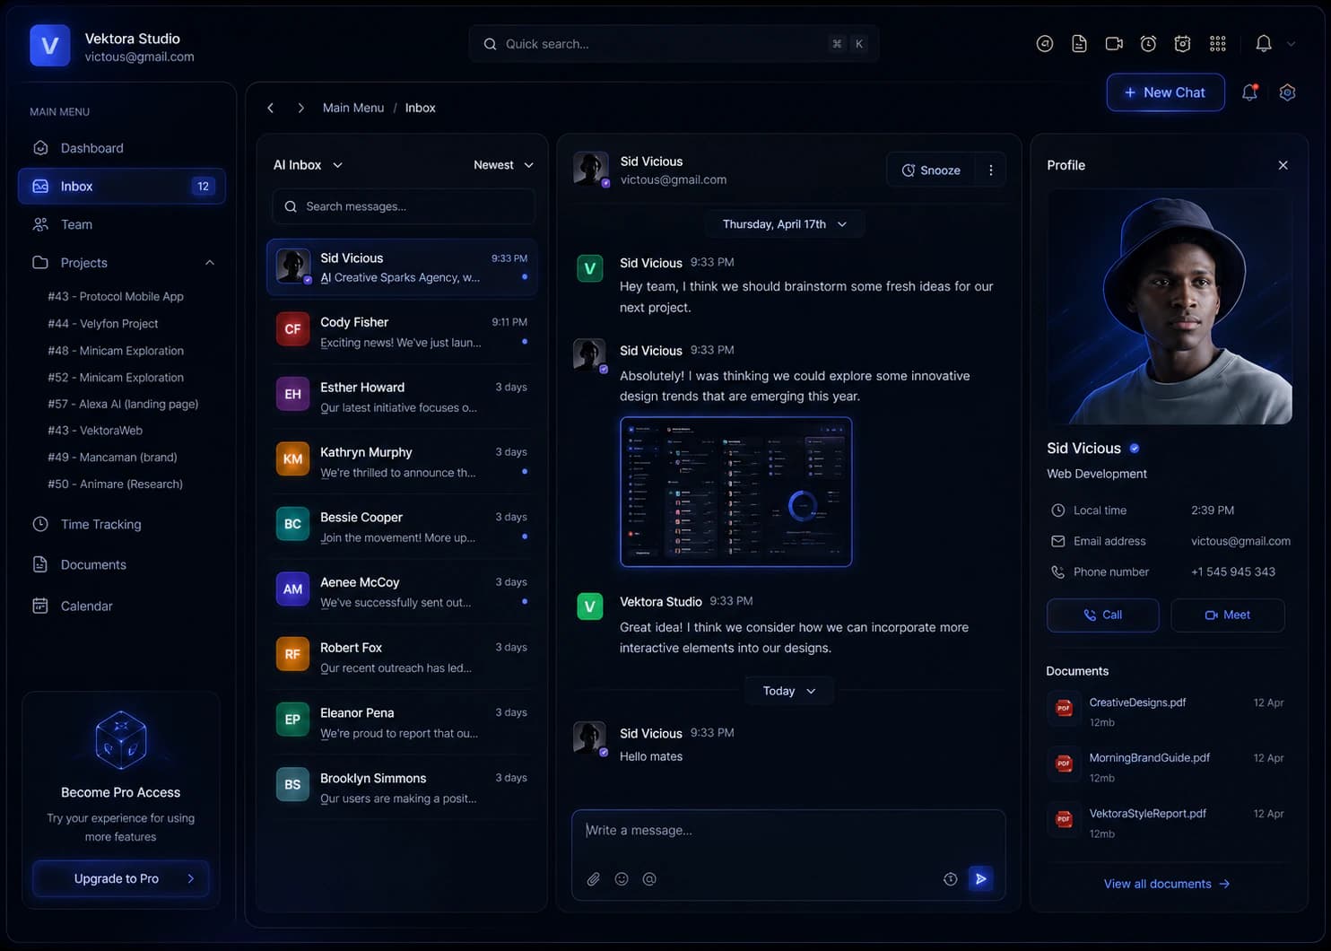Open Dashboard in main menu
Image resolution: width=1331 pixels, height=951 pixels.
122,148
